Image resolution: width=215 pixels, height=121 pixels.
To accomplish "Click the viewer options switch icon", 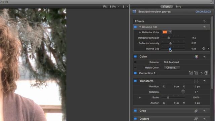I will point(123,7).
